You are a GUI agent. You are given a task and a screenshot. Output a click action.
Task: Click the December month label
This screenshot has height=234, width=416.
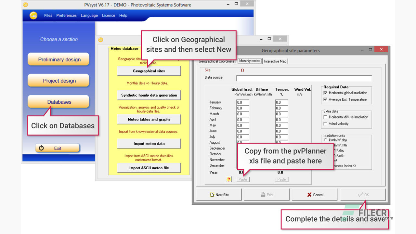[x=217, y=165]
